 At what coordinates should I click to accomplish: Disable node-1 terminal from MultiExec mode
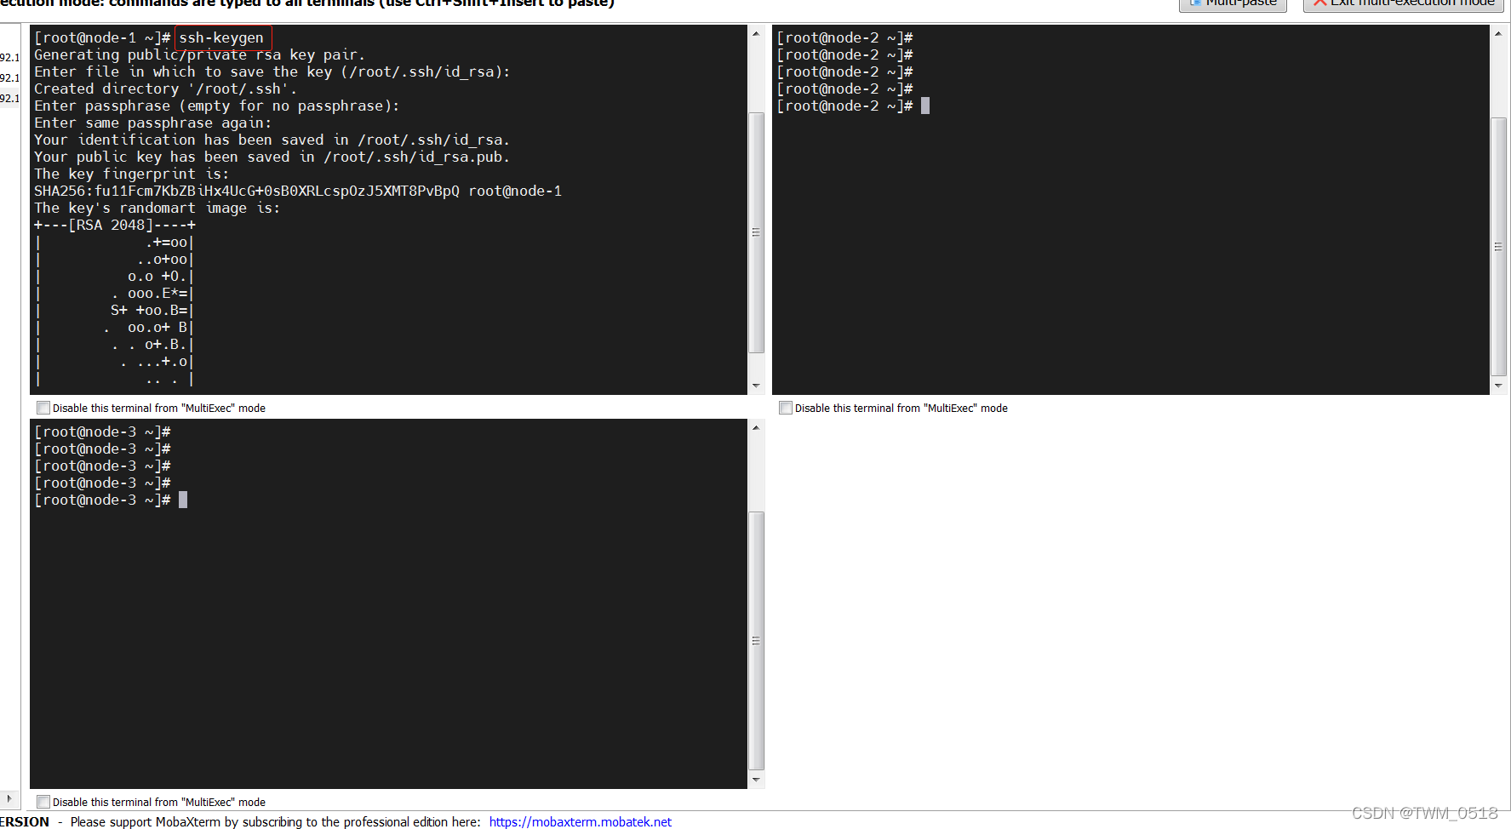(43, 408)
